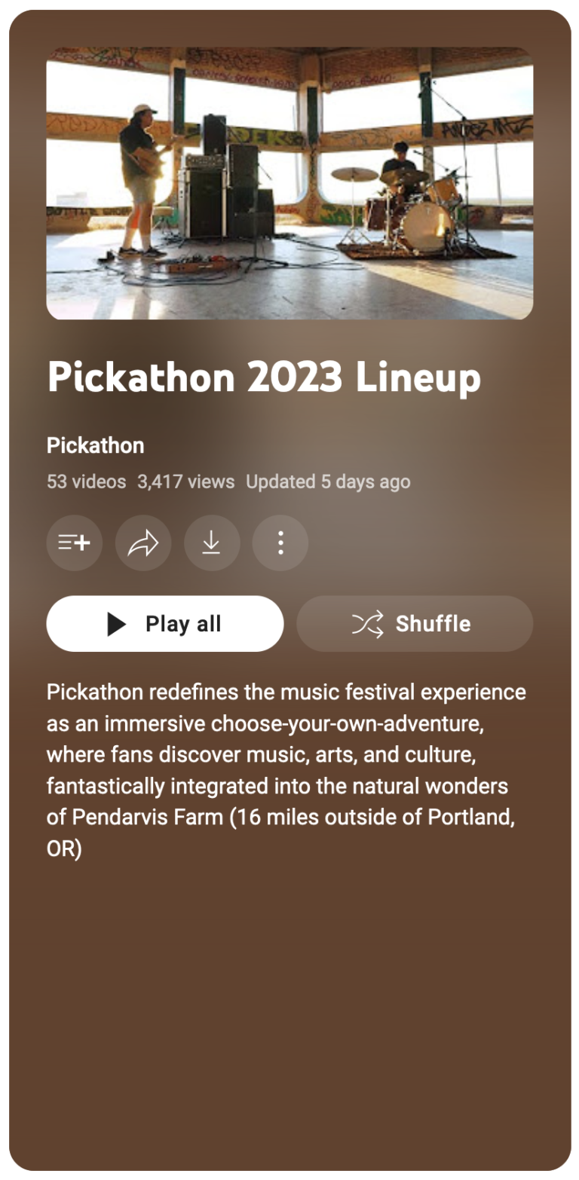Viewport: 579px width, 1180px height.
Task: Click the Updated 5 days ago label
Action: pos(328,482)
